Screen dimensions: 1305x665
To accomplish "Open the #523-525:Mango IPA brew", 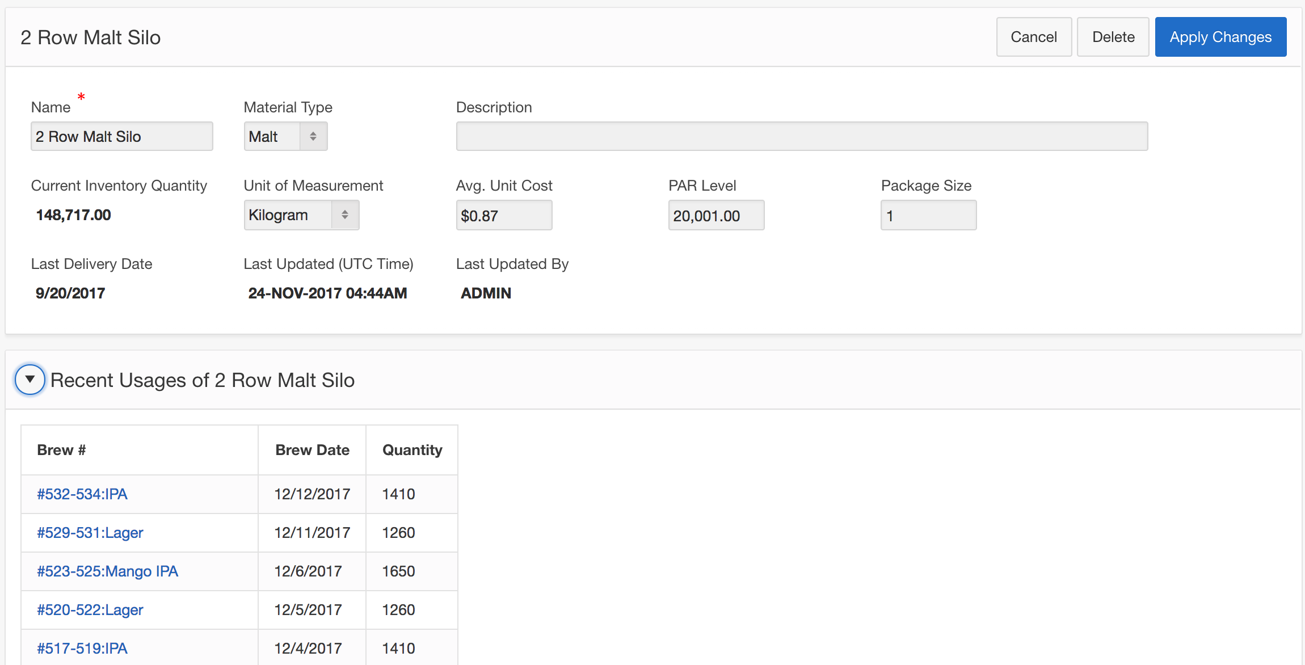I will (107, 571).
